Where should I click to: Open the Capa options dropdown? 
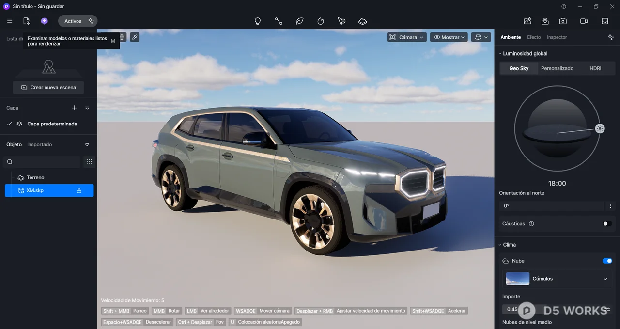click(x=87, y=108)
